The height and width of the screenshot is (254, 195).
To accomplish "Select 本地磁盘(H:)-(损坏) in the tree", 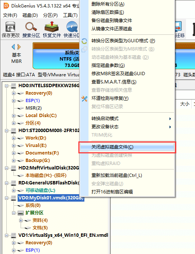I will 46,175.
